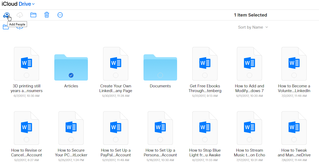The image size is (319, 165).
Task: Click the Word icon for 'Create Your Own' file
Action: coord(116,63)
